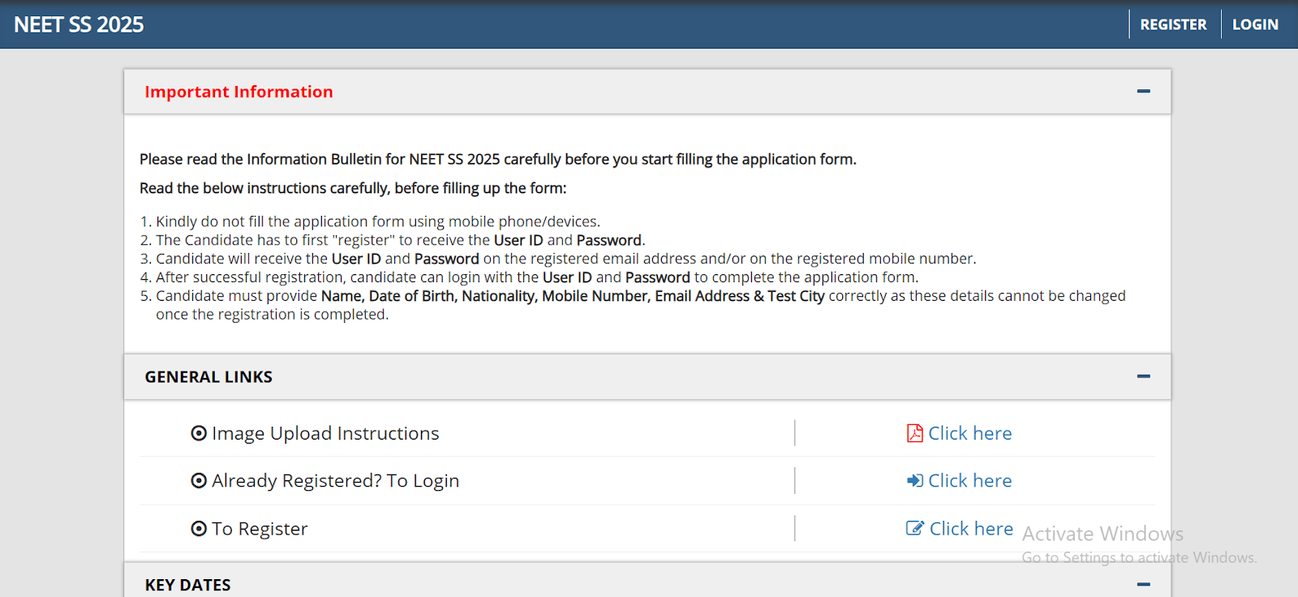Select the bullseye icon before To Register
Screen dimensions: 1298x597
199,528
